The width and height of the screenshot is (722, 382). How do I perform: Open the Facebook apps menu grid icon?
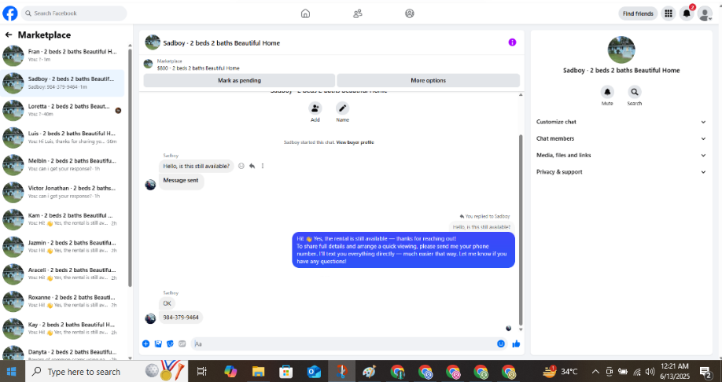pos(669,13)
